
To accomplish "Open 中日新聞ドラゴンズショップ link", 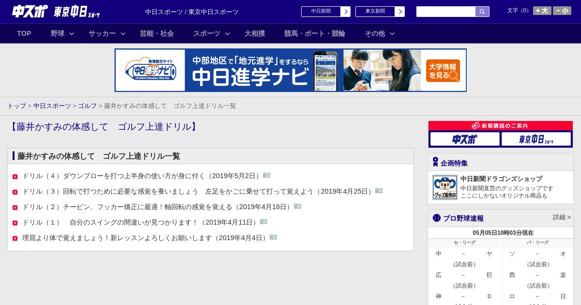I will tap(501, 179).
